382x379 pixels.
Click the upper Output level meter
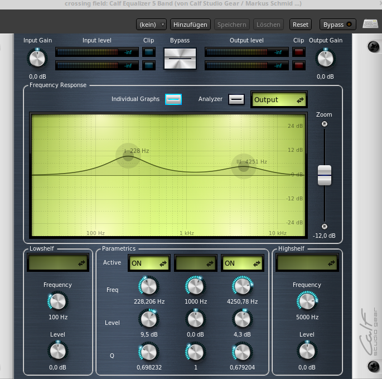pyautogui.click(x=247, y=52)
